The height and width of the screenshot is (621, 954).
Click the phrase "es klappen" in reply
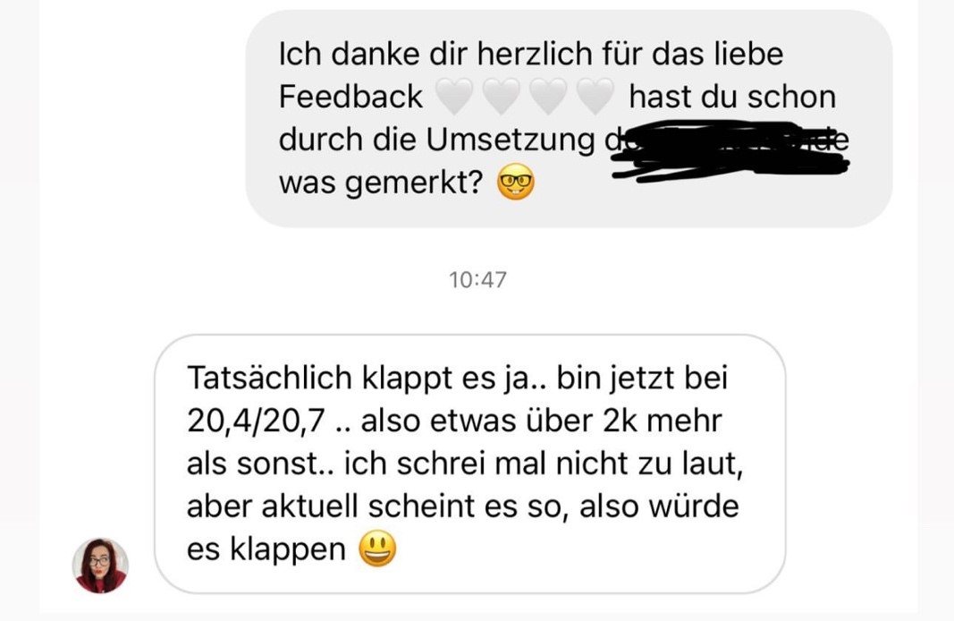266,549
